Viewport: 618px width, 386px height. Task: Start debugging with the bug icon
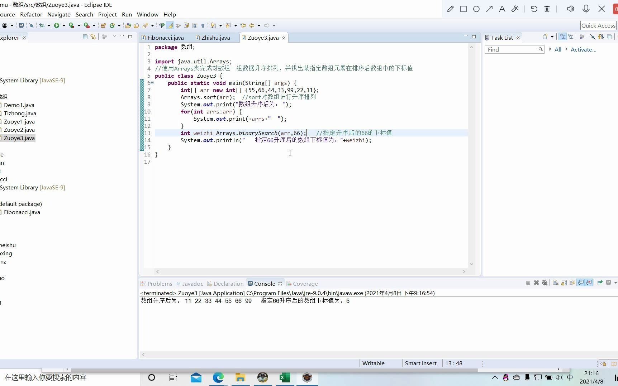click(42, 25)
